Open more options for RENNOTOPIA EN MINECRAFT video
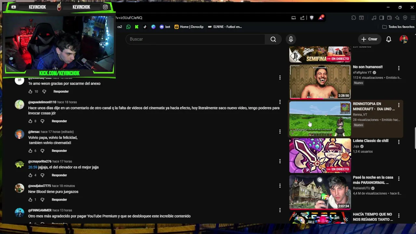 pos(399,105)
